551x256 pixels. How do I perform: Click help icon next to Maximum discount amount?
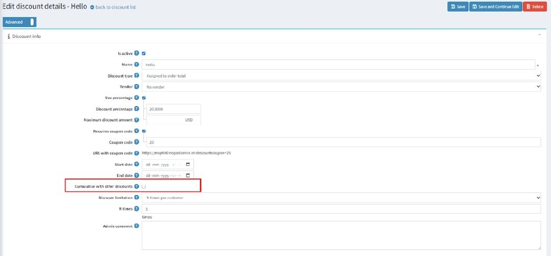137,120
